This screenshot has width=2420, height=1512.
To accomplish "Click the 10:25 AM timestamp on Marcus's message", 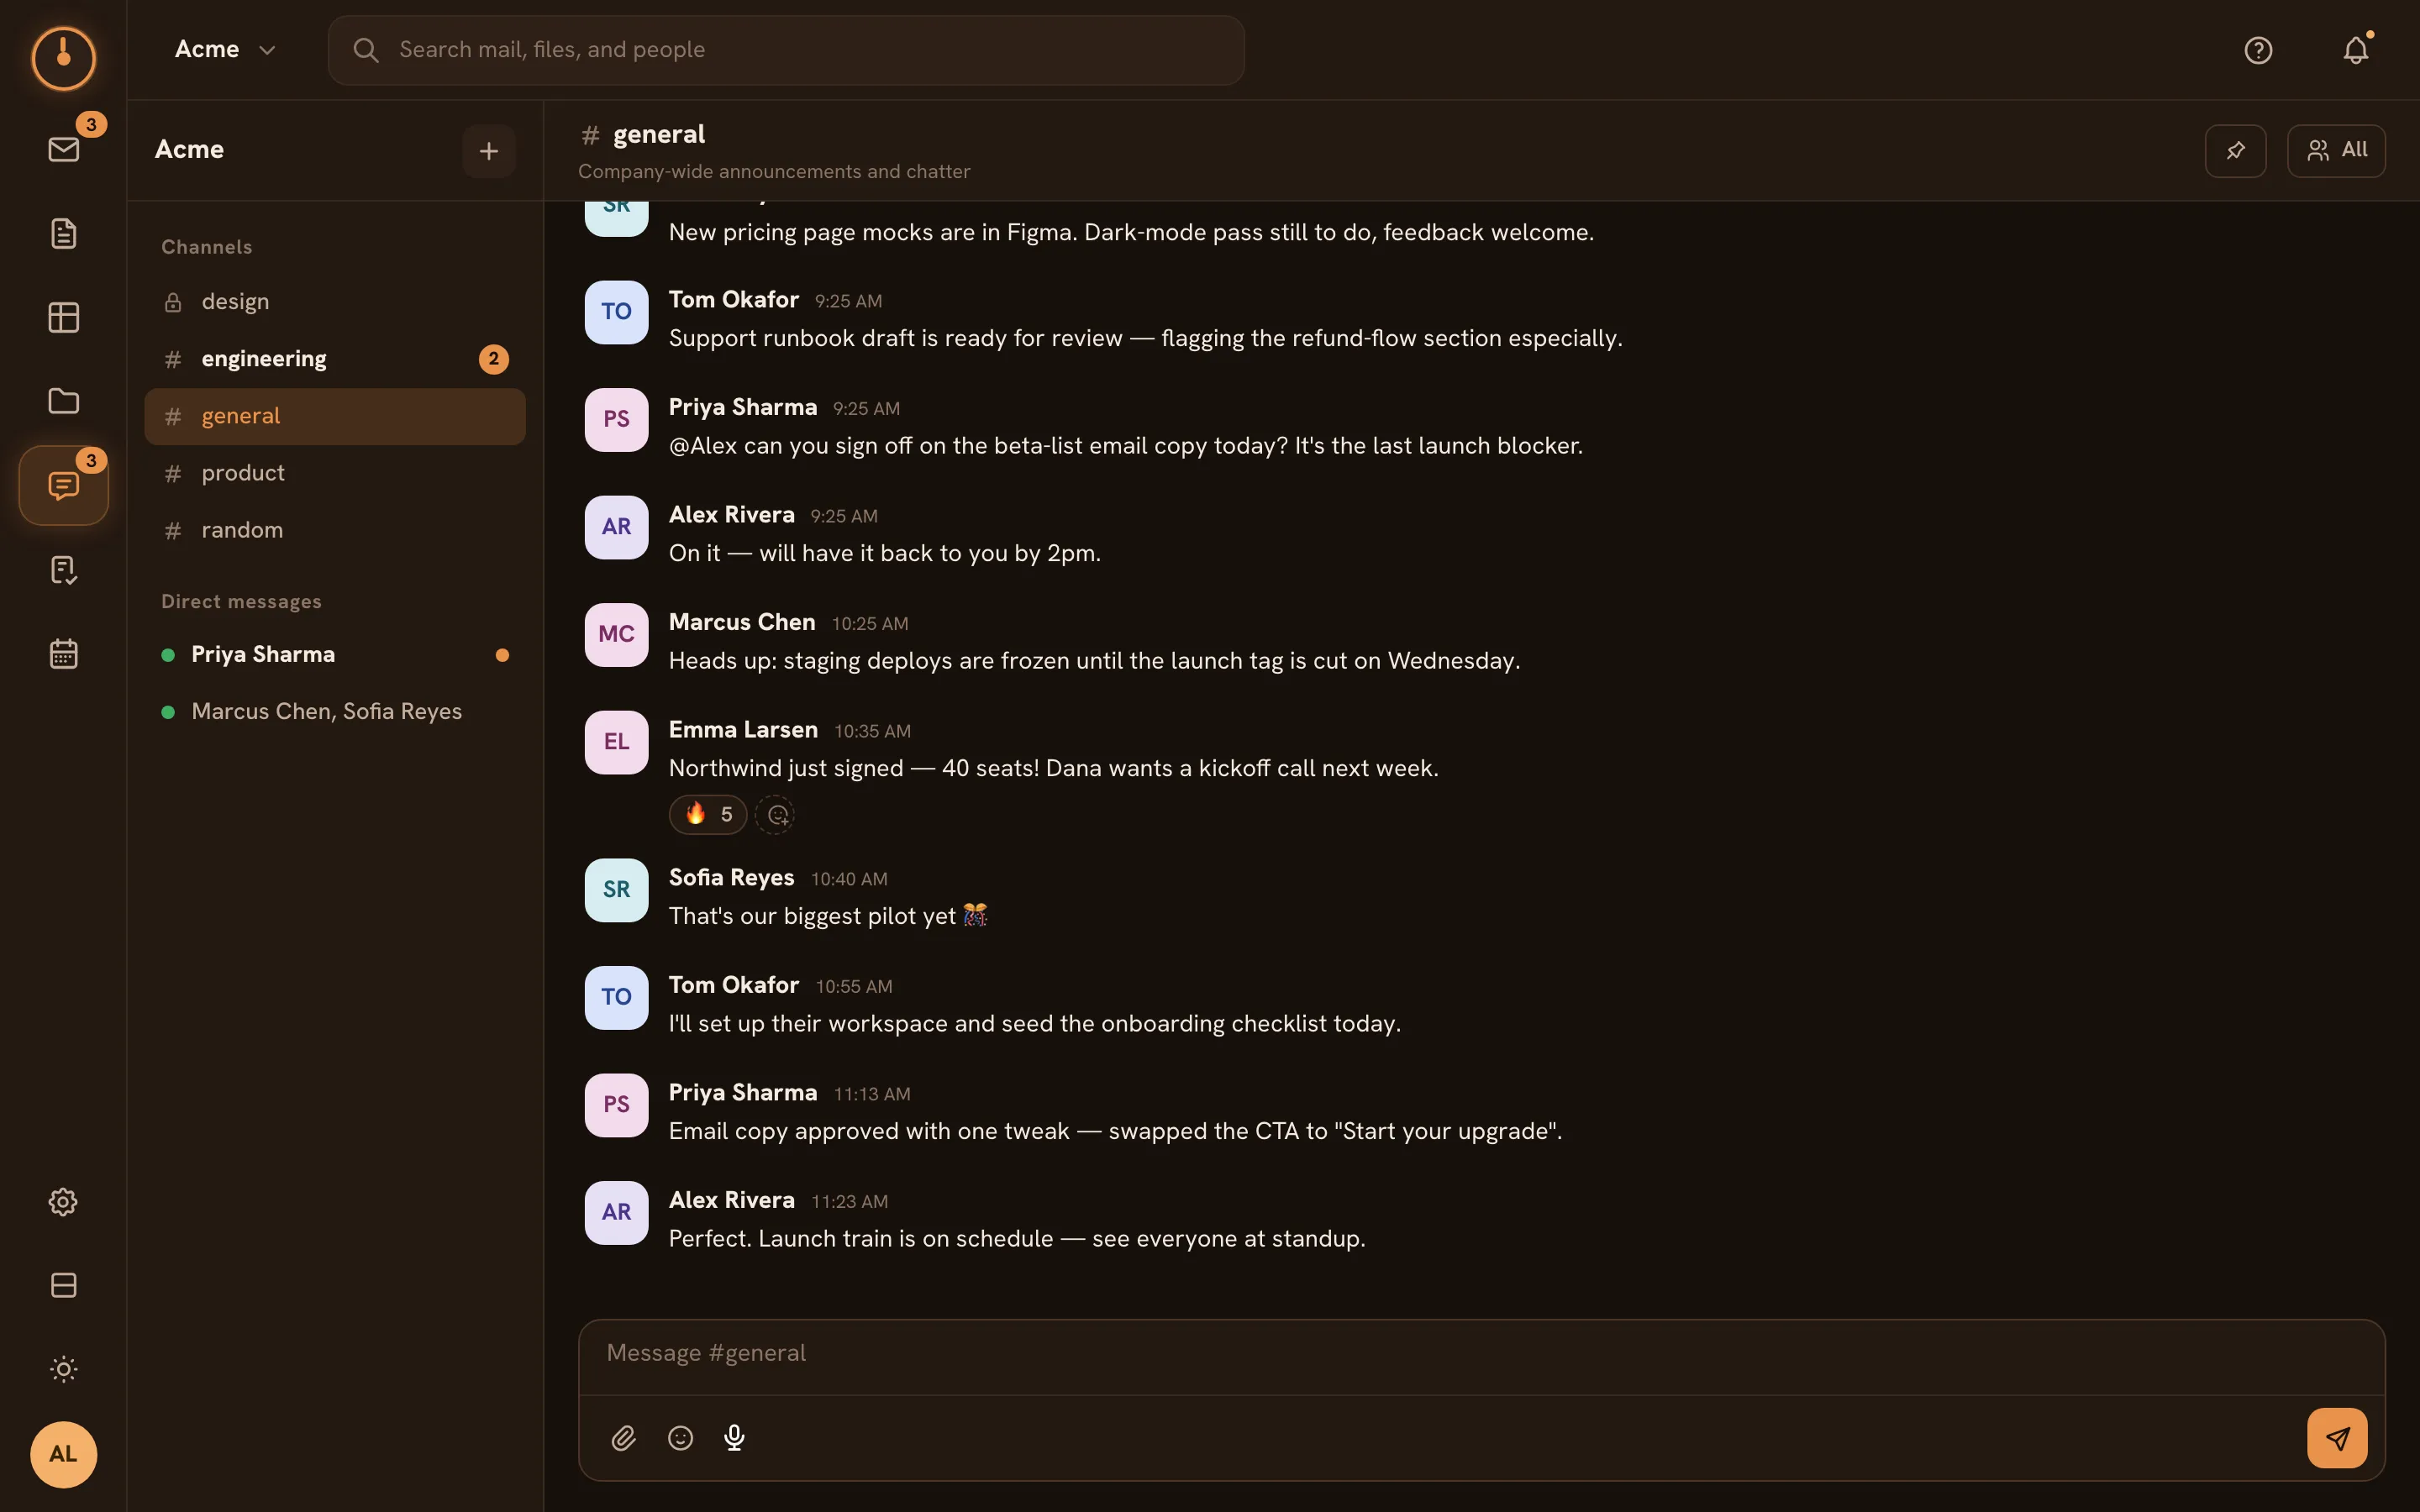I will pos(870,624).
